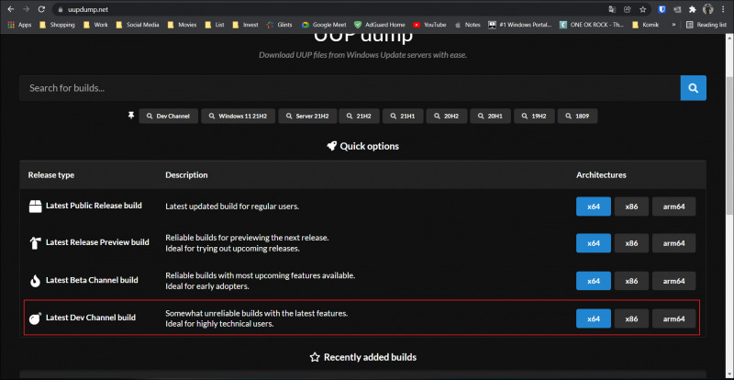Image resolution: width=734 pixels, height=380 pixels.
Task: Click the 21H2 quick search chip
Action: point(359,117)
